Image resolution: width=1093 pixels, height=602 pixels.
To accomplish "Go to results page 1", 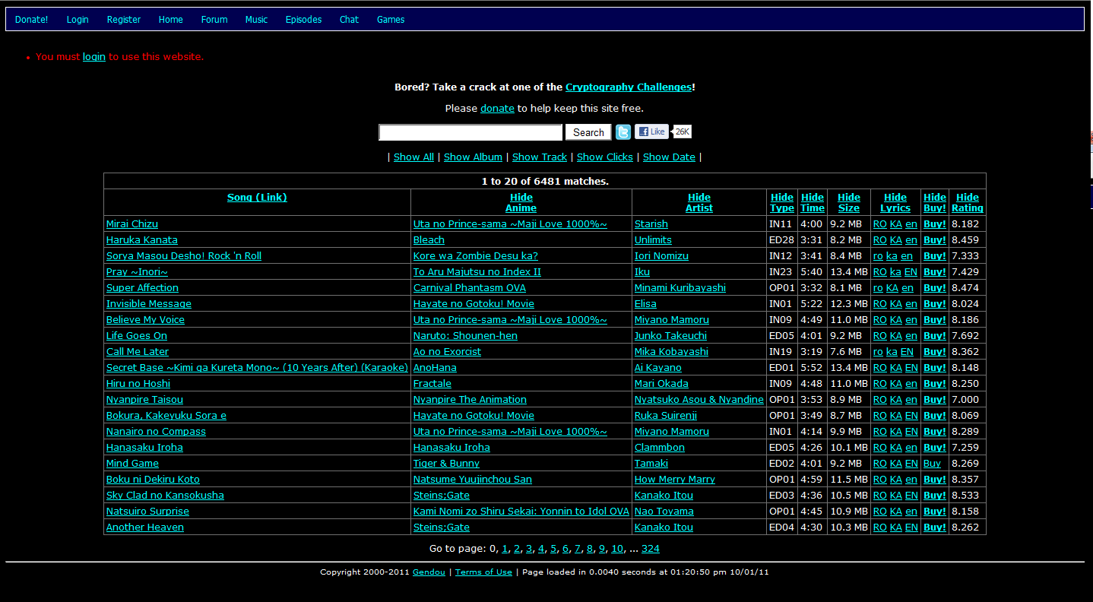I will (x=505, y=549).
